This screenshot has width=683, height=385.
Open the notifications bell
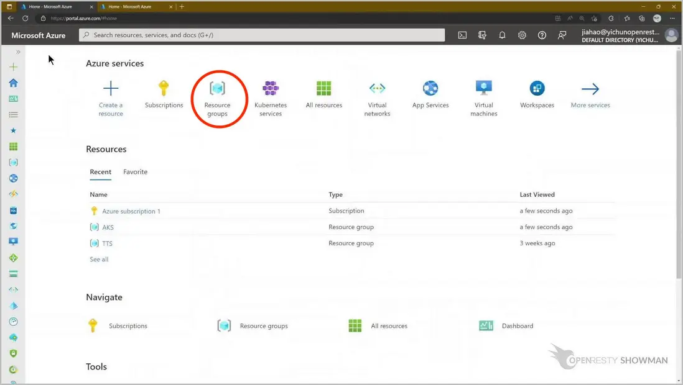coord(502,35)
